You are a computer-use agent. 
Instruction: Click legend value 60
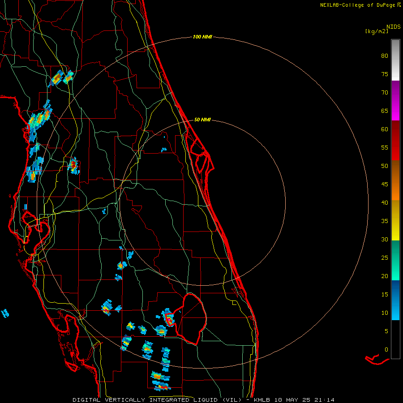coord(385,129)
